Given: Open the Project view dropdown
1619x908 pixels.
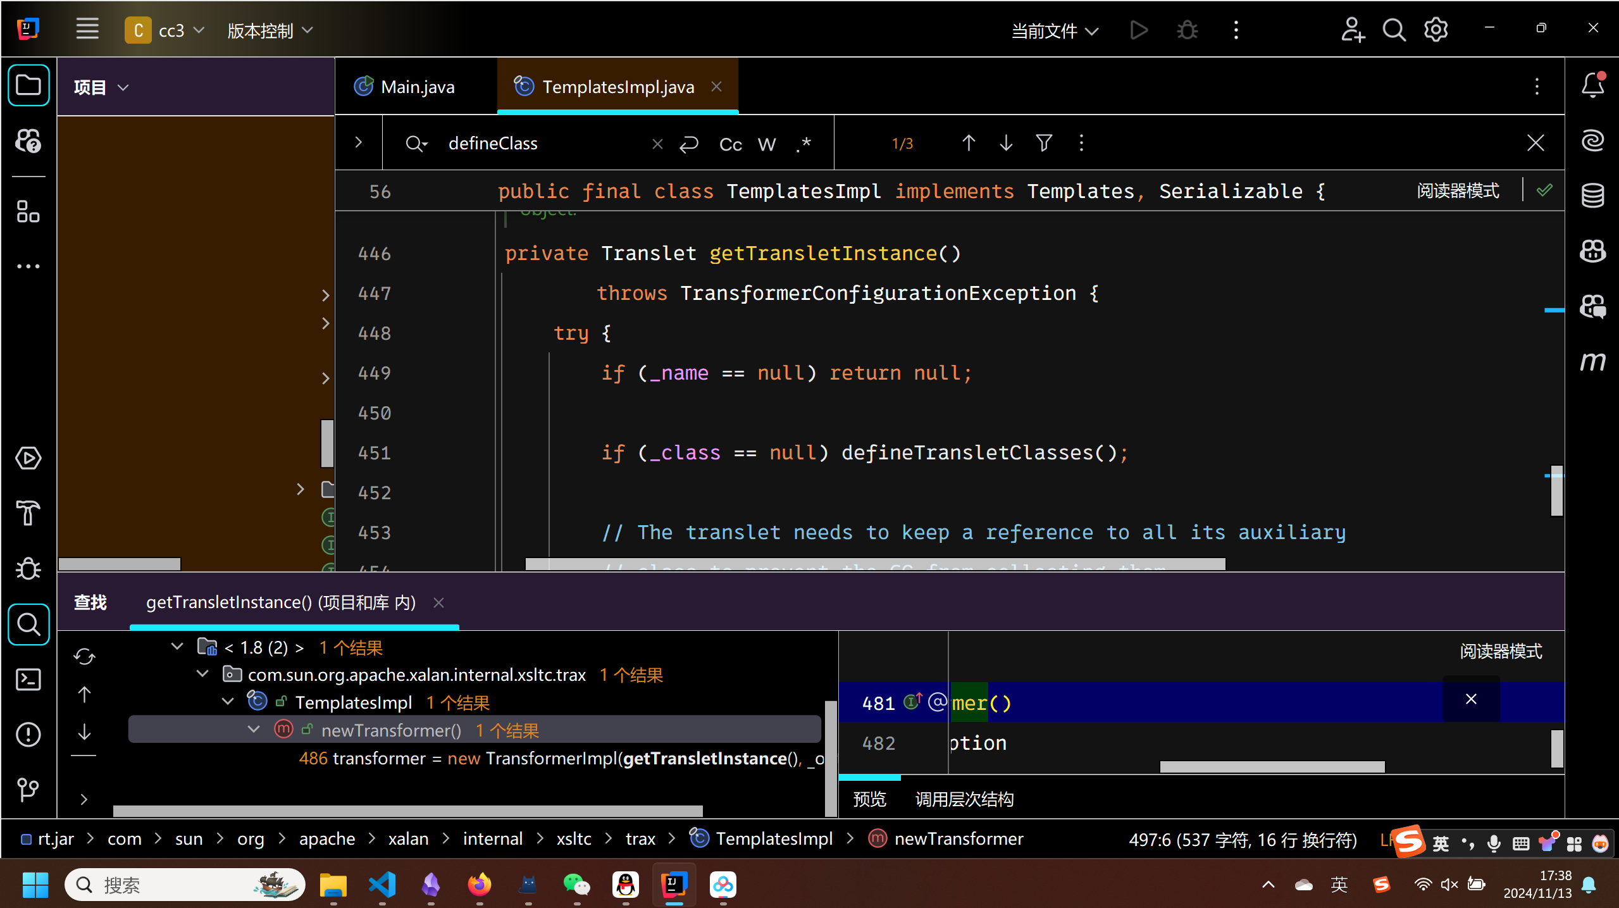Looking at the screenshot, I should pos(101,87).
